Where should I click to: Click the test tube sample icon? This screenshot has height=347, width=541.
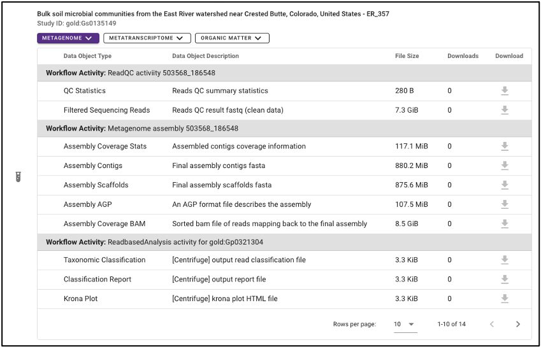click(18, 177)
